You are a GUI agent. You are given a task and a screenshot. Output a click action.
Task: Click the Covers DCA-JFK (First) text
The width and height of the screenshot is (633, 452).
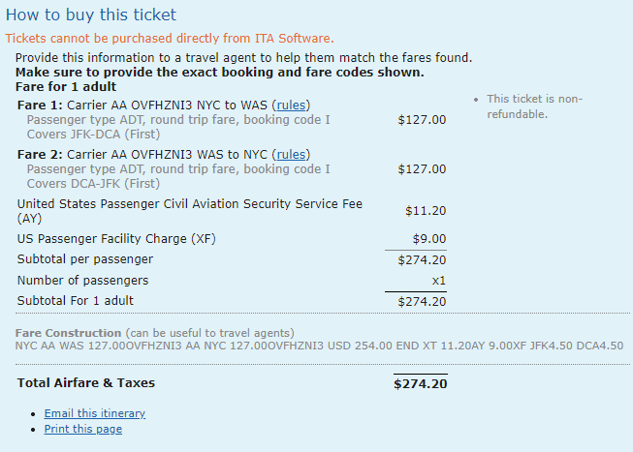(x=93, y=184)
